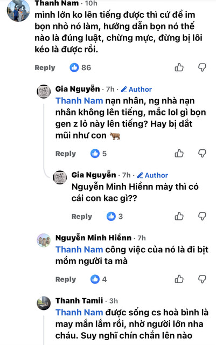Viewport: 216px width, 345px height.
Task: Downvote Gia Nguyễn's reply about nạn nhân
Action: click(202, 153)
